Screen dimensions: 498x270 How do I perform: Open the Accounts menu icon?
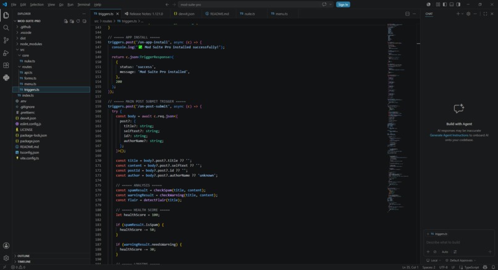click(6, 245)
